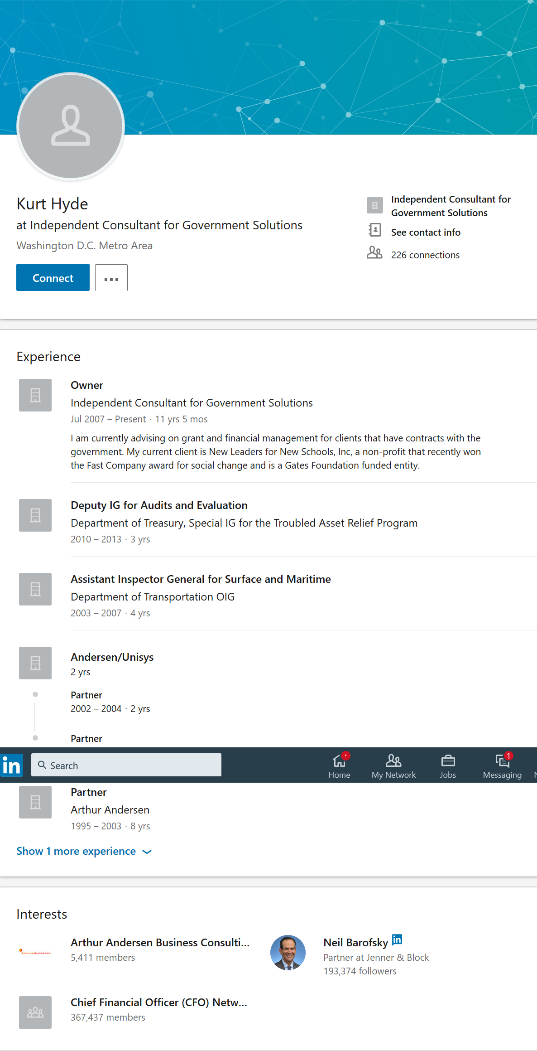The height and width of the screenshot is (1051, 537).
Task: Click the Andersen/Unisys experience heading
Action: pos(112,657)
